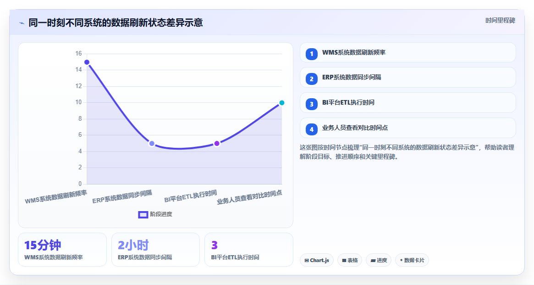Viewport: 534px width, 285px height.
Task: Click the lightning icon beside the title
Action: 22,23
